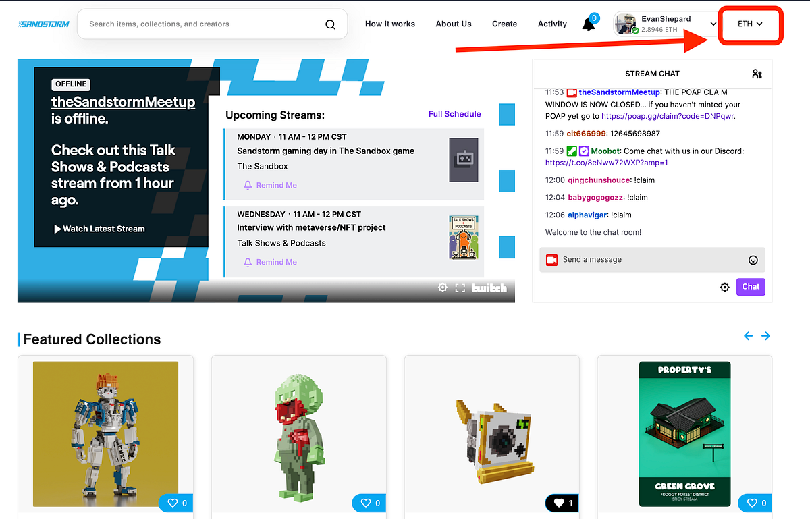The height and width of the screenshot is (519, 810).
Task: Click 'Interview with metaverse/NFT project' title
Action: click(311, 228)
